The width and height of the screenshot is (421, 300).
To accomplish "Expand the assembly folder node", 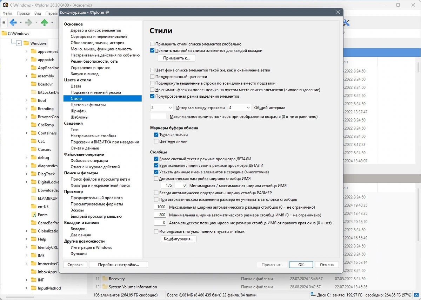I will coord(26,76).
